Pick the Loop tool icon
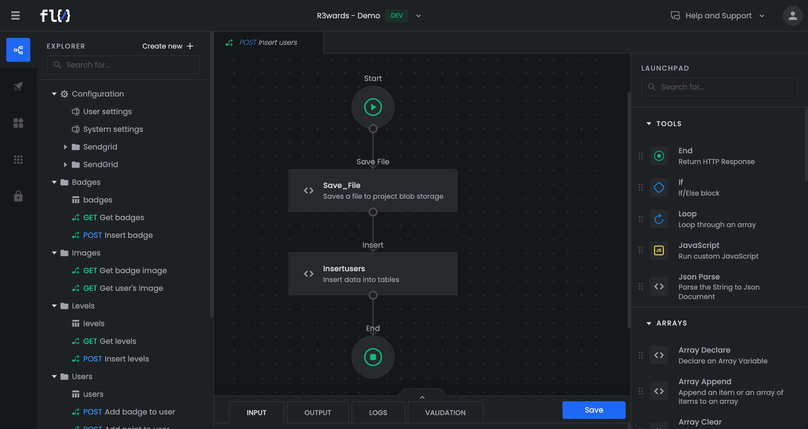This screenshot has height=429, width=808. click(x=659, y=219)
